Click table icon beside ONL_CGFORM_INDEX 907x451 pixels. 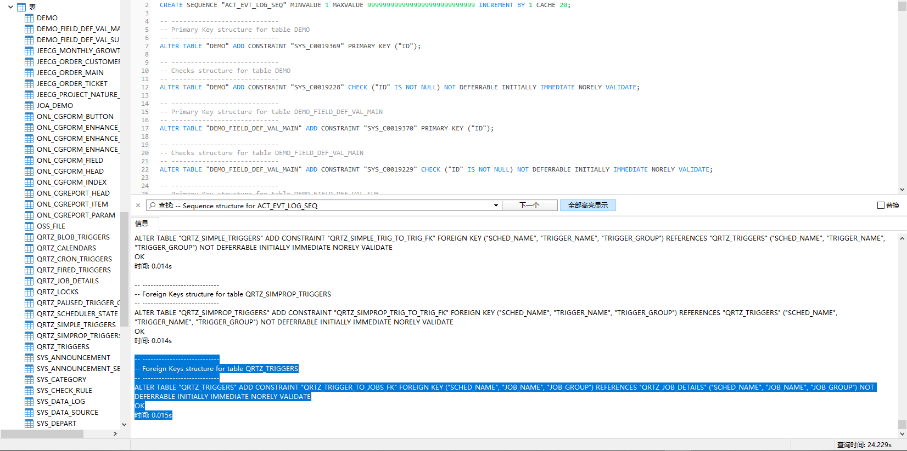coord(29,182)
